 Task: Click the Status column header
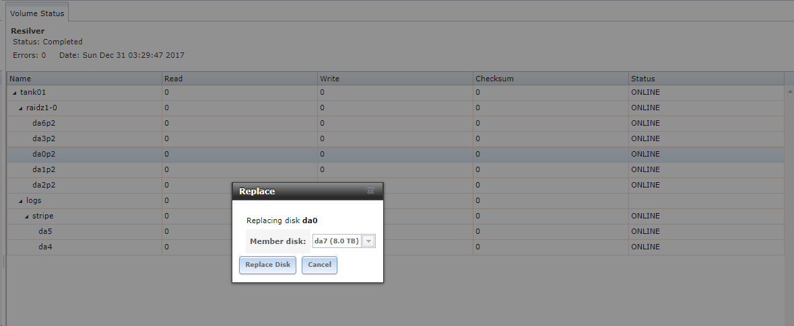pos(706,79)
